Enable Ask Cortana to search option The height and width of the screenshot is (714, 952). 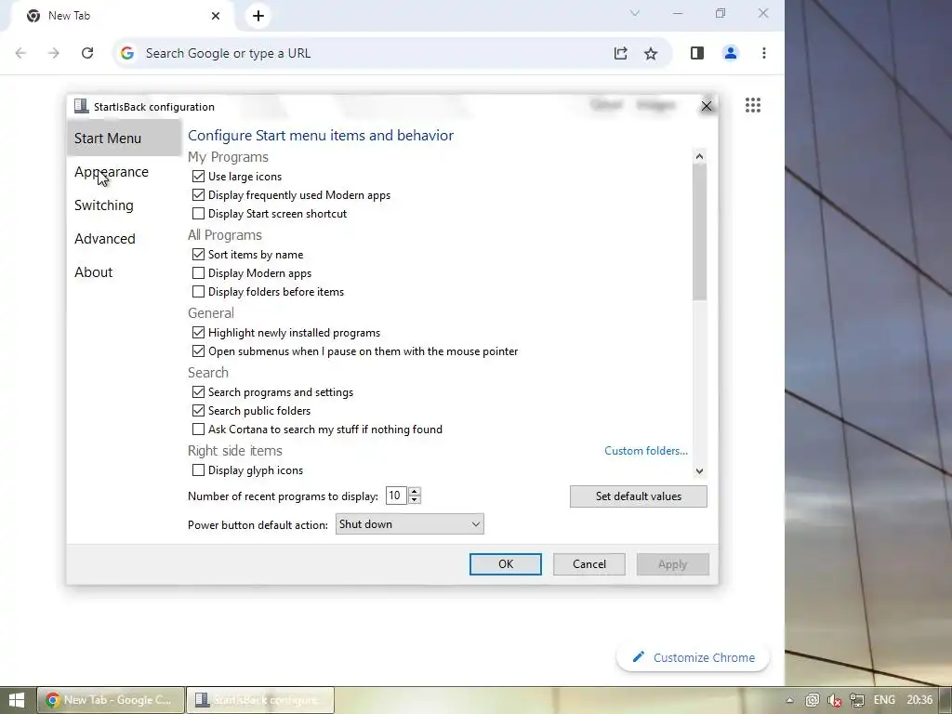point(199,430)
